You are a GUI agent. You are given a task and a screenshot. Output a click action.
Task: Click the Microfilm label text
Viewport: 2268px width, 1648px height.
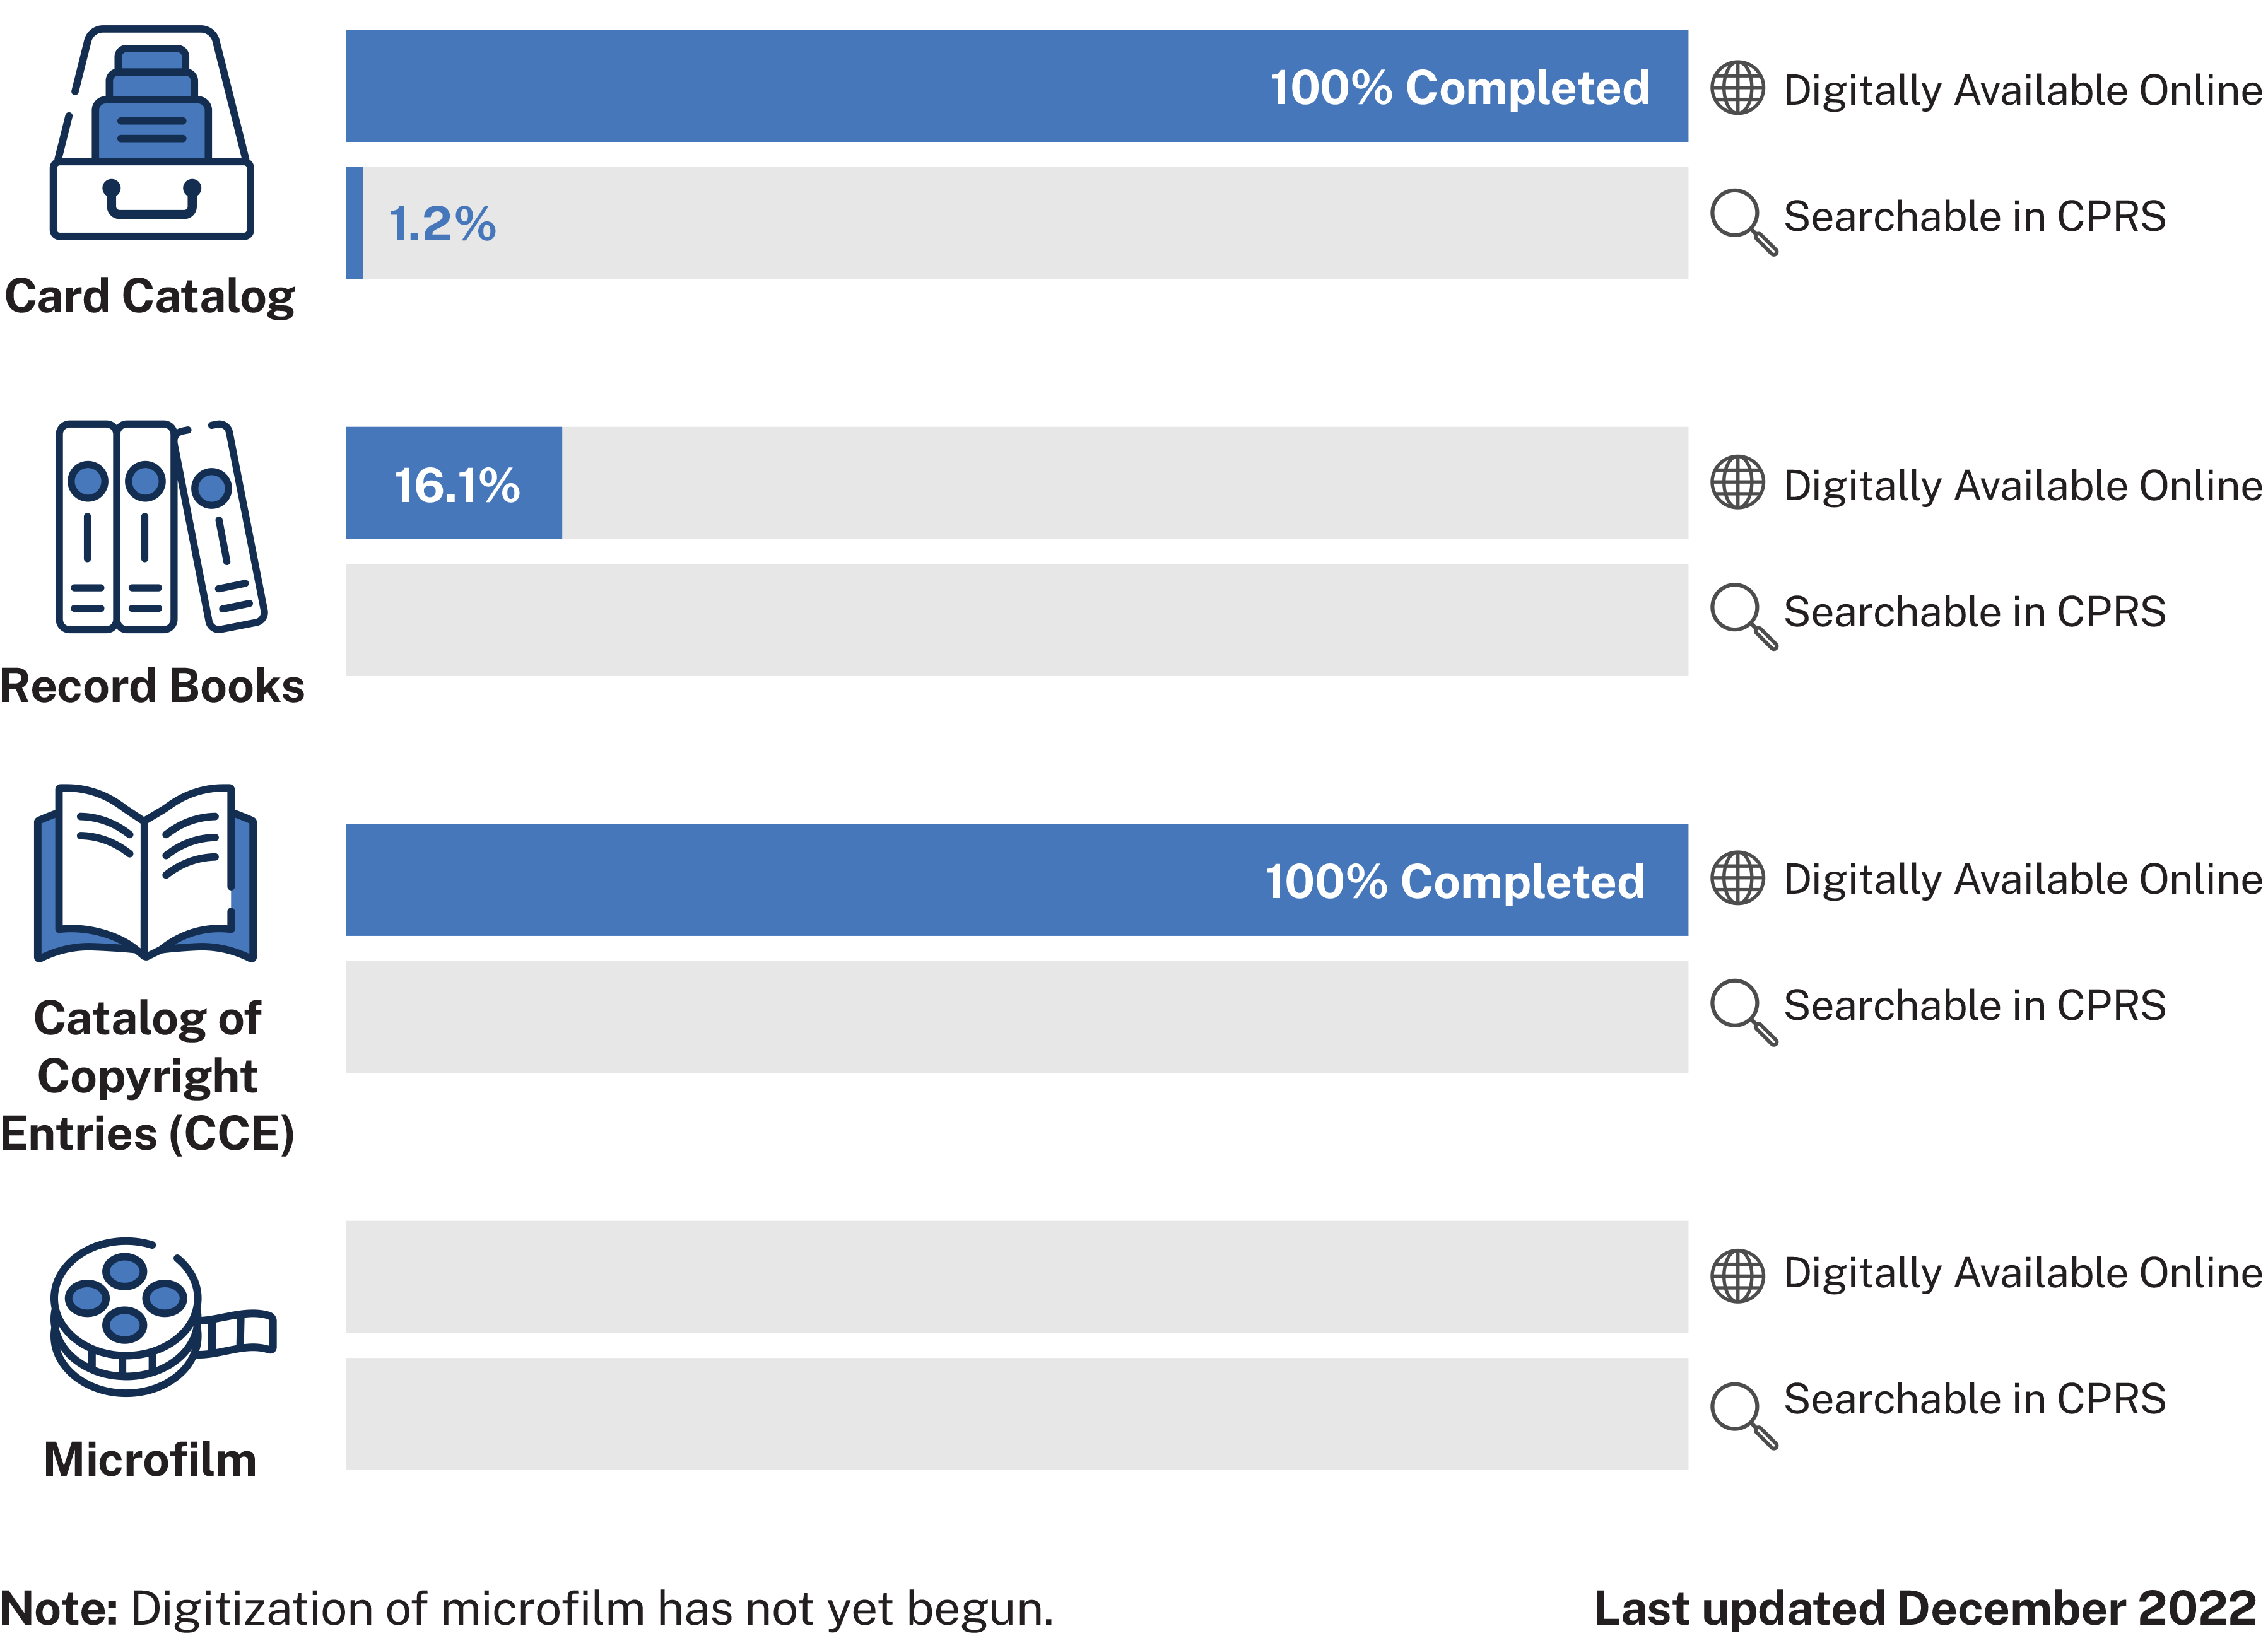(x=150, y=1460)
